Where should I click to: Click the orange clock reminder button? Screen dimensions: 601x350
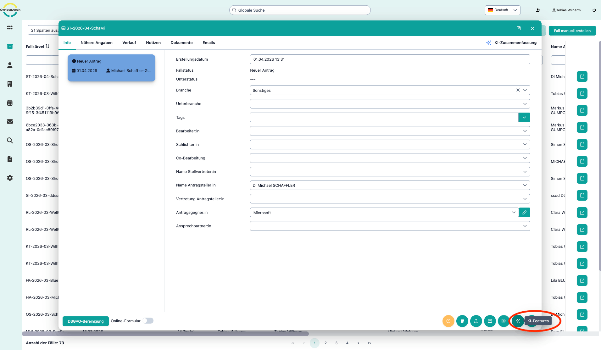448,321
